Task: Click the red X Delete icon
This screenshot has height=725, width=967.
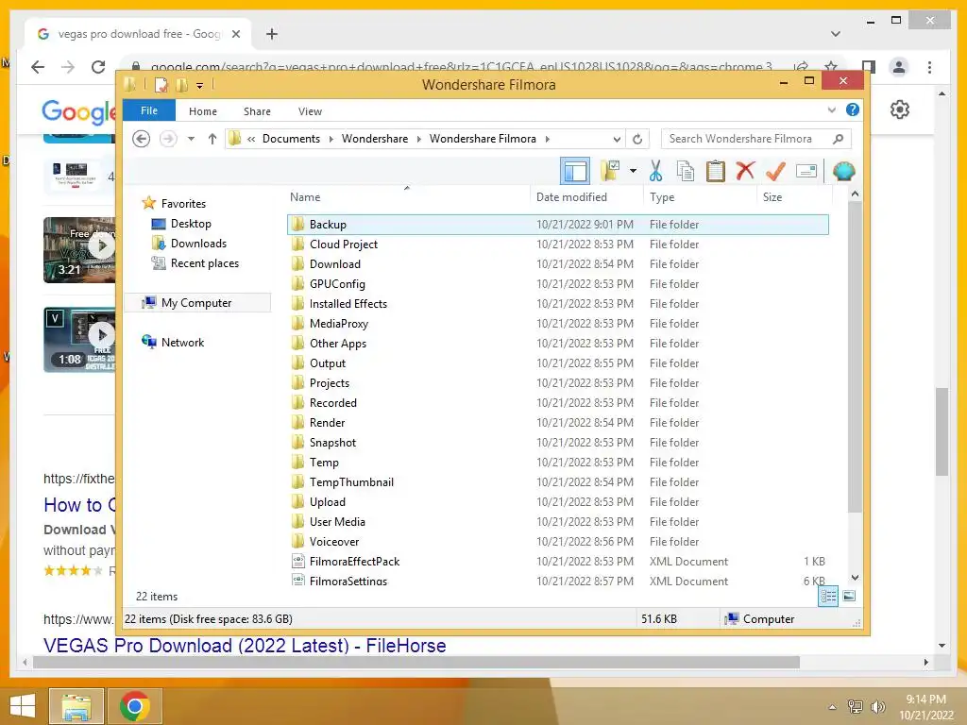Action: (746, 170)
